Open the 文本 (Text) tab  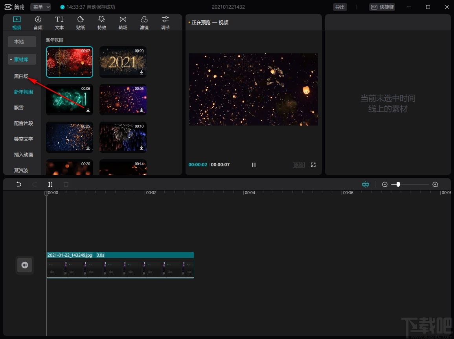click(x=59, y=23)
